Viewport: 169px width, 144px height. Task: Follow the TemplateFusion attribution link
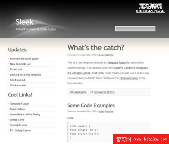(x=129, y=78)
